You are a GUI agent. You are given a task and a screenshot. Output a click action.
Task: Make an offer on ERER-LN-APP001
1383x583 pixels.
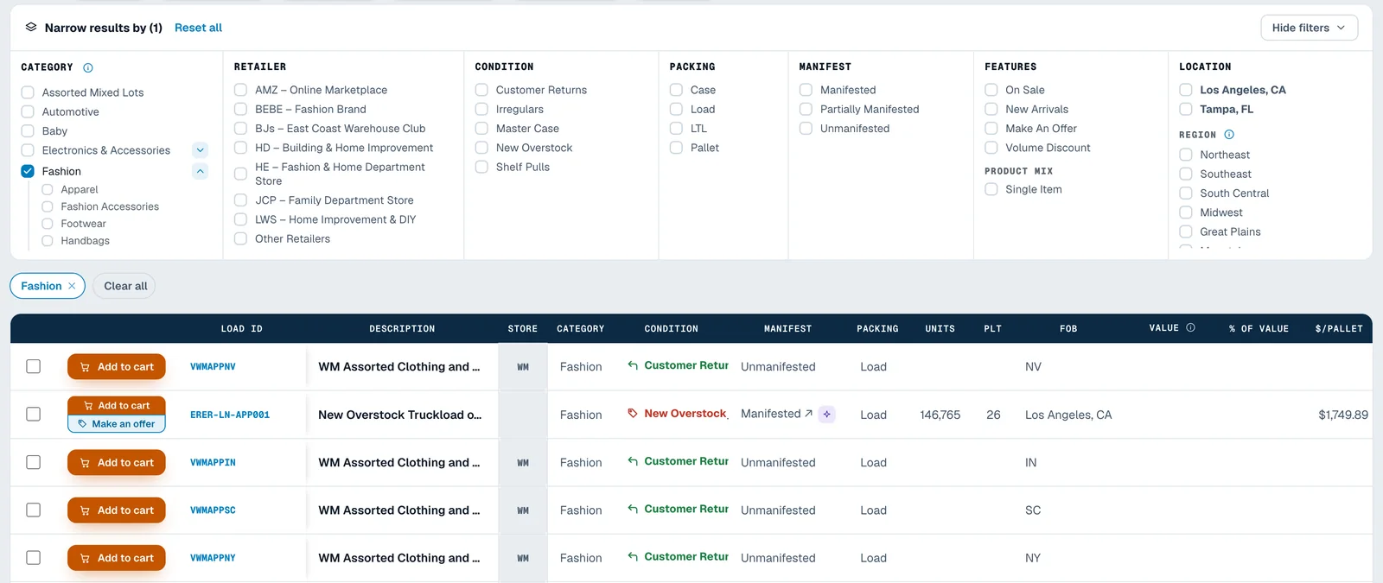click(x=117, y=424)
